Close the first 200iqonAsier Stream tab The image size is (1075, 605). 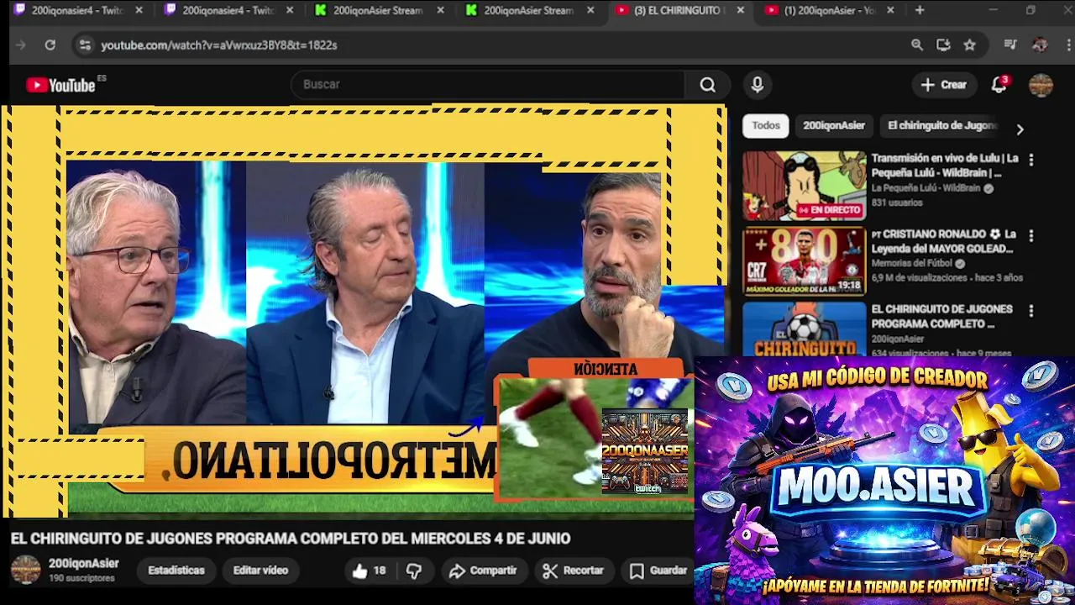click(x=440, y=10)
